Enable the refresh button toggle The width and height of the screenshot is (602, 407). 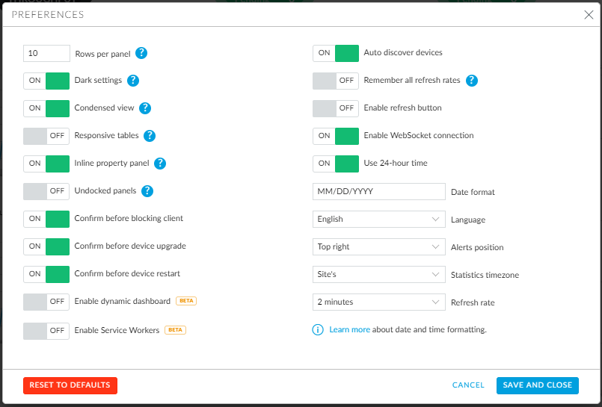336,108
